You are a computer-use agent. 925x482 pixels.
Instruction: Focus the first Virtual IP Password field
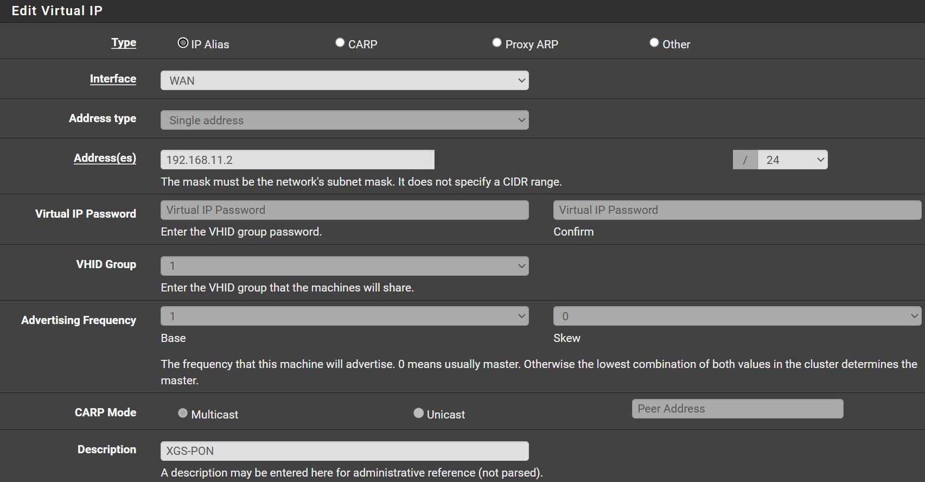coord(345,210)
